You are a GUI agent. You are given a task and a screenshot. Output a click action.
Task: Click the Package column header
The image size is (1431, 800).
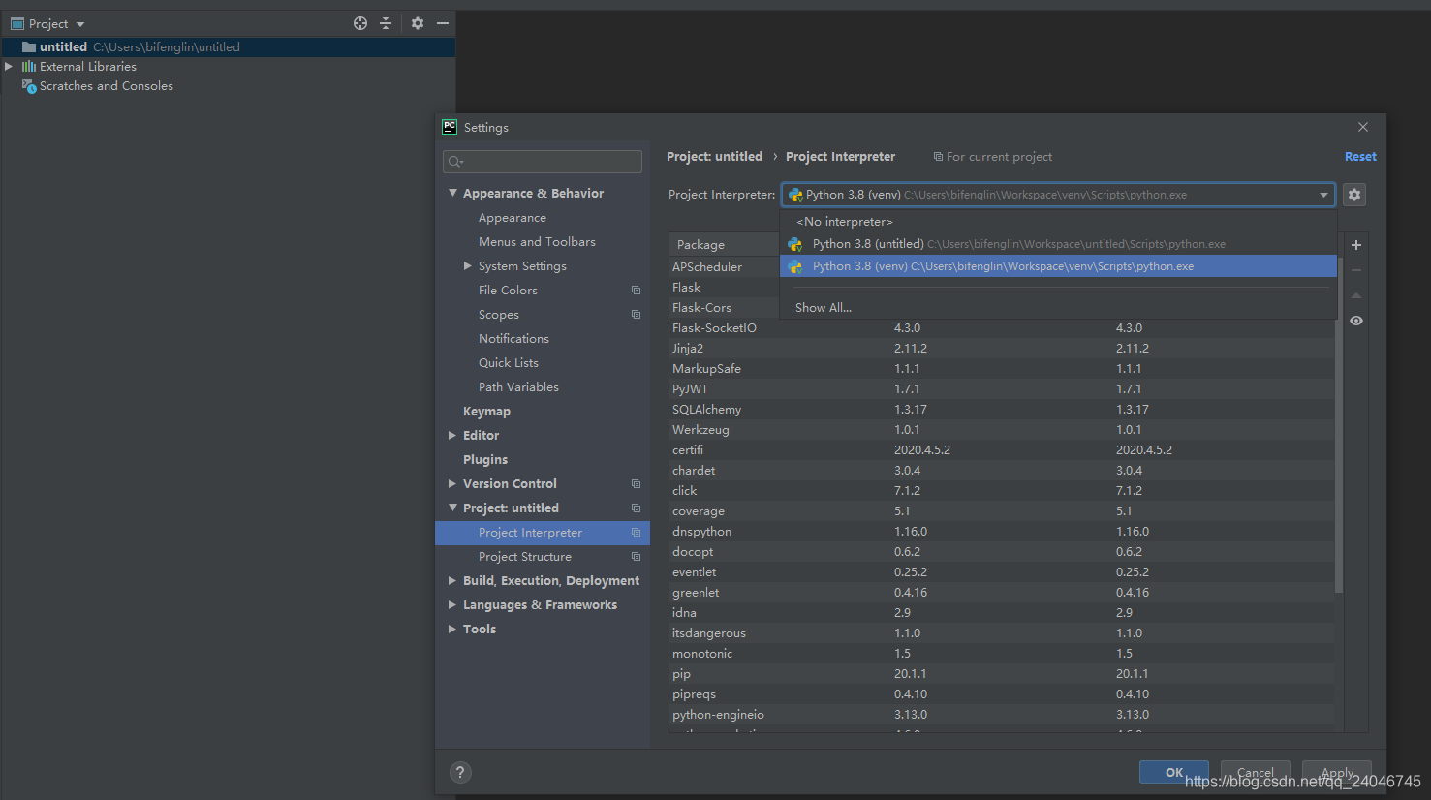coord(724,245)
